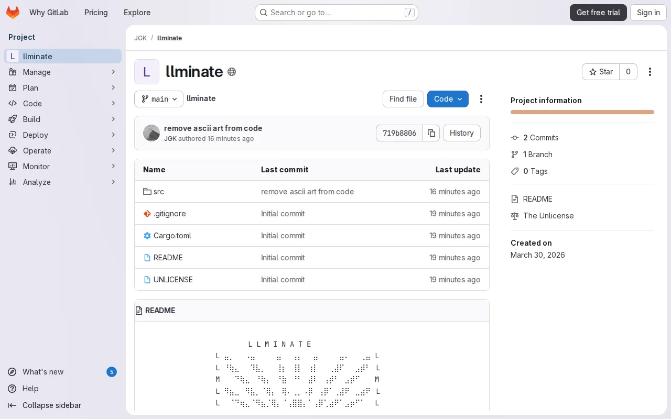Image resolution: width=671 pixels, height=419 pixels.
Task: Open repository actions menu beside Code button
Action: [x=481, y=99]
